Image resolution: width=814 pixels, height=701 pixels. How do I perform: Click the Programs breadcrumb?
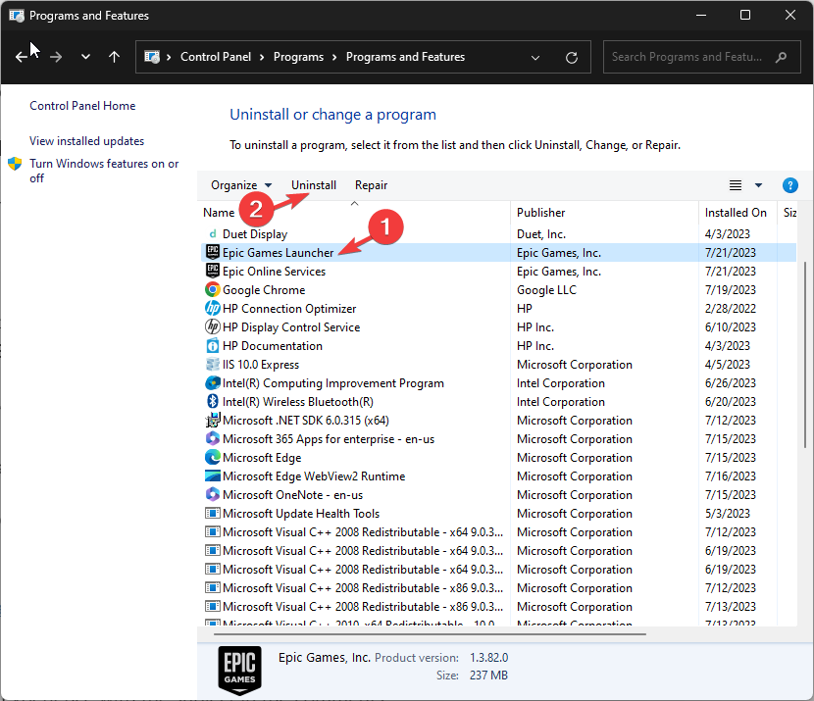[298, 57]
